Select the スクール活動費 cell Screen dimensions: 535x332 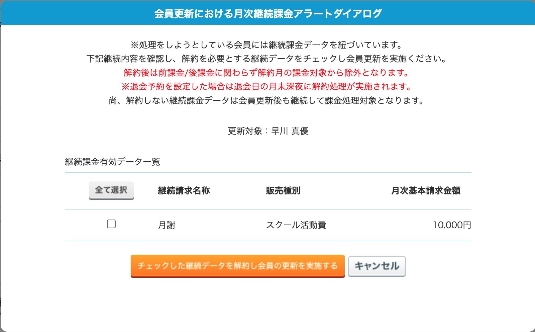(296, 225)
